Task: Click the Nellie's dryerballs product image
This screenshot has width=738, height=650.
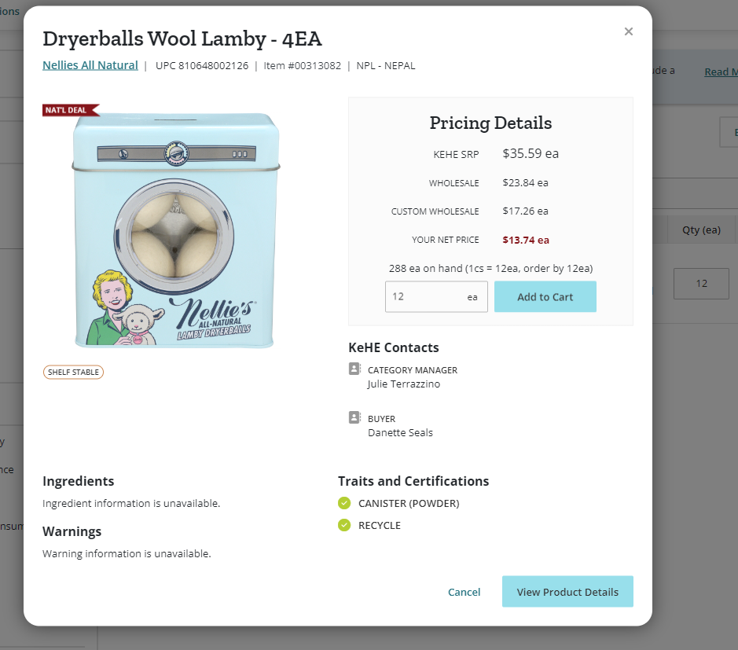Action: [x=175, y=230]
